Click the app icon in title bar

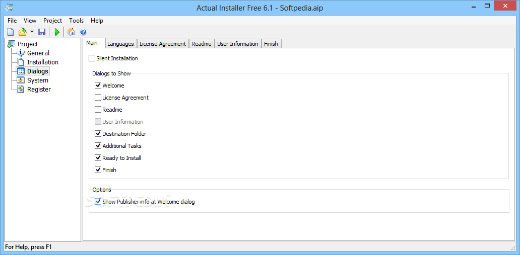coord(9,7)
